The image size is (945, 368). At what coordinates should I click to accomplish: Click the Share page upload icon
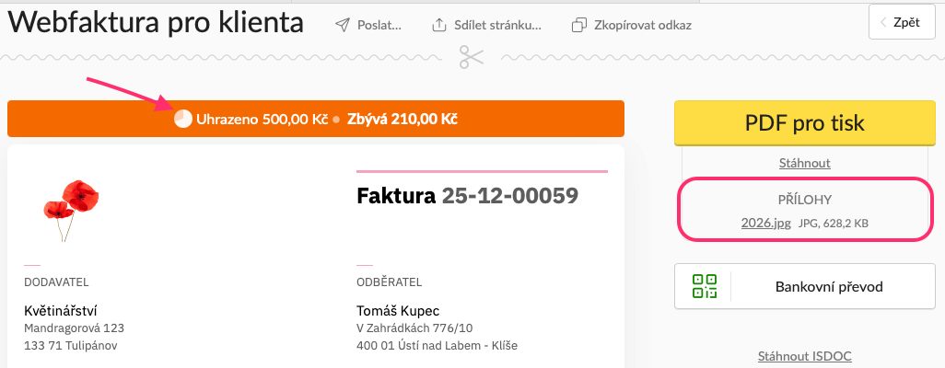coord(440,25)
